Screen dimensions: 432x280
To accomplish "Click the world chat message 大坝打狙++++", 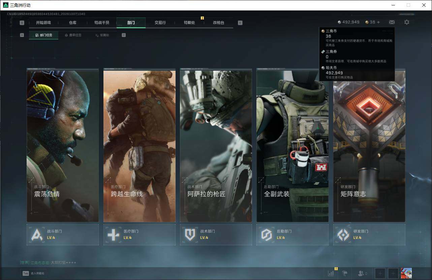I will (x=64, y=262).
